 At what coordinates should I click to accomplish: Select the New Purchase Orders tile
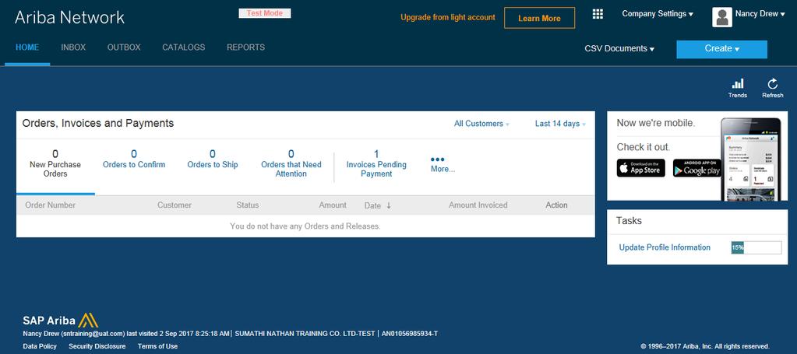[x=55, y=163]
